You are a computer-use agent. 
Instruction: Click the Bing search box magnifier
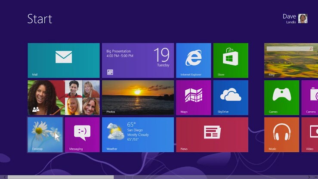pyautogui.click(x=311, y=49)
